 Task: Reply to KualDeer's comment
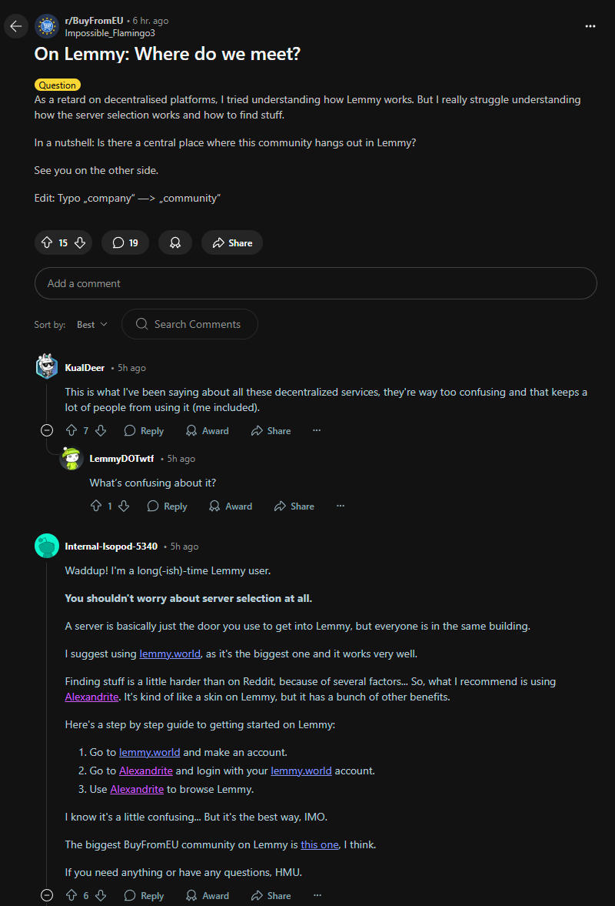pyautogui.click(x=144, y=431)
